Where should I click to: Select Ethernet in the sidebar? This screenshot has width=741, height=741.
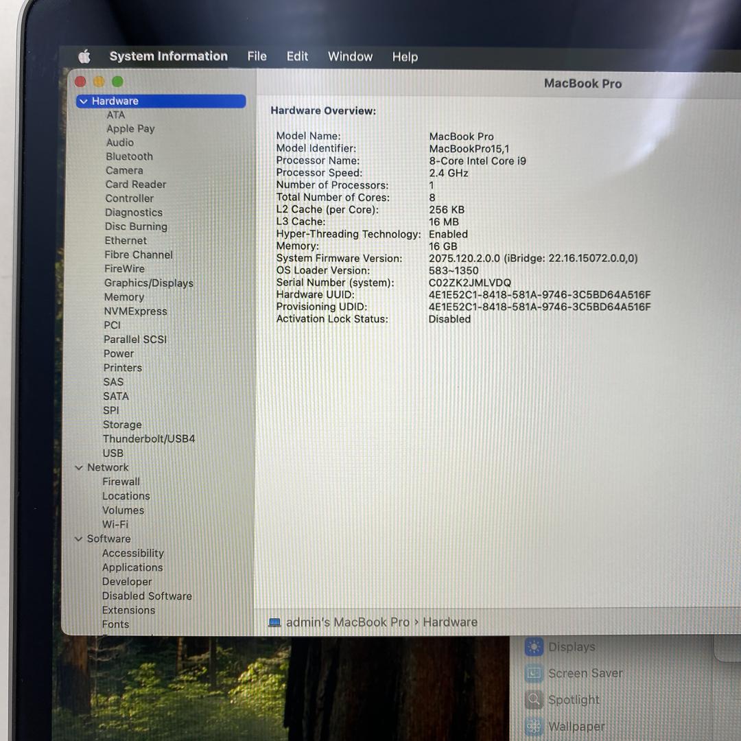coord(126,241)
